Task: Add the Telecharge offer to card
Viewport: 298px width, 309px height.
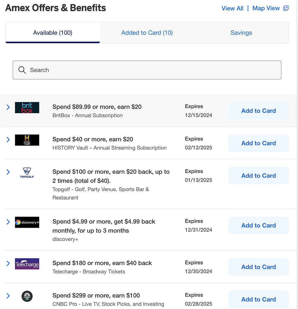Action: pyautogui.click(x=258, y=267)
